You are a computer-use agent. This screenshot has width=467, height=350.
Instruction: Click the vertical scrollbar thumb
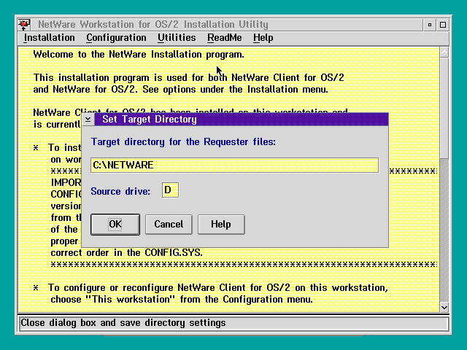point(444,109)
